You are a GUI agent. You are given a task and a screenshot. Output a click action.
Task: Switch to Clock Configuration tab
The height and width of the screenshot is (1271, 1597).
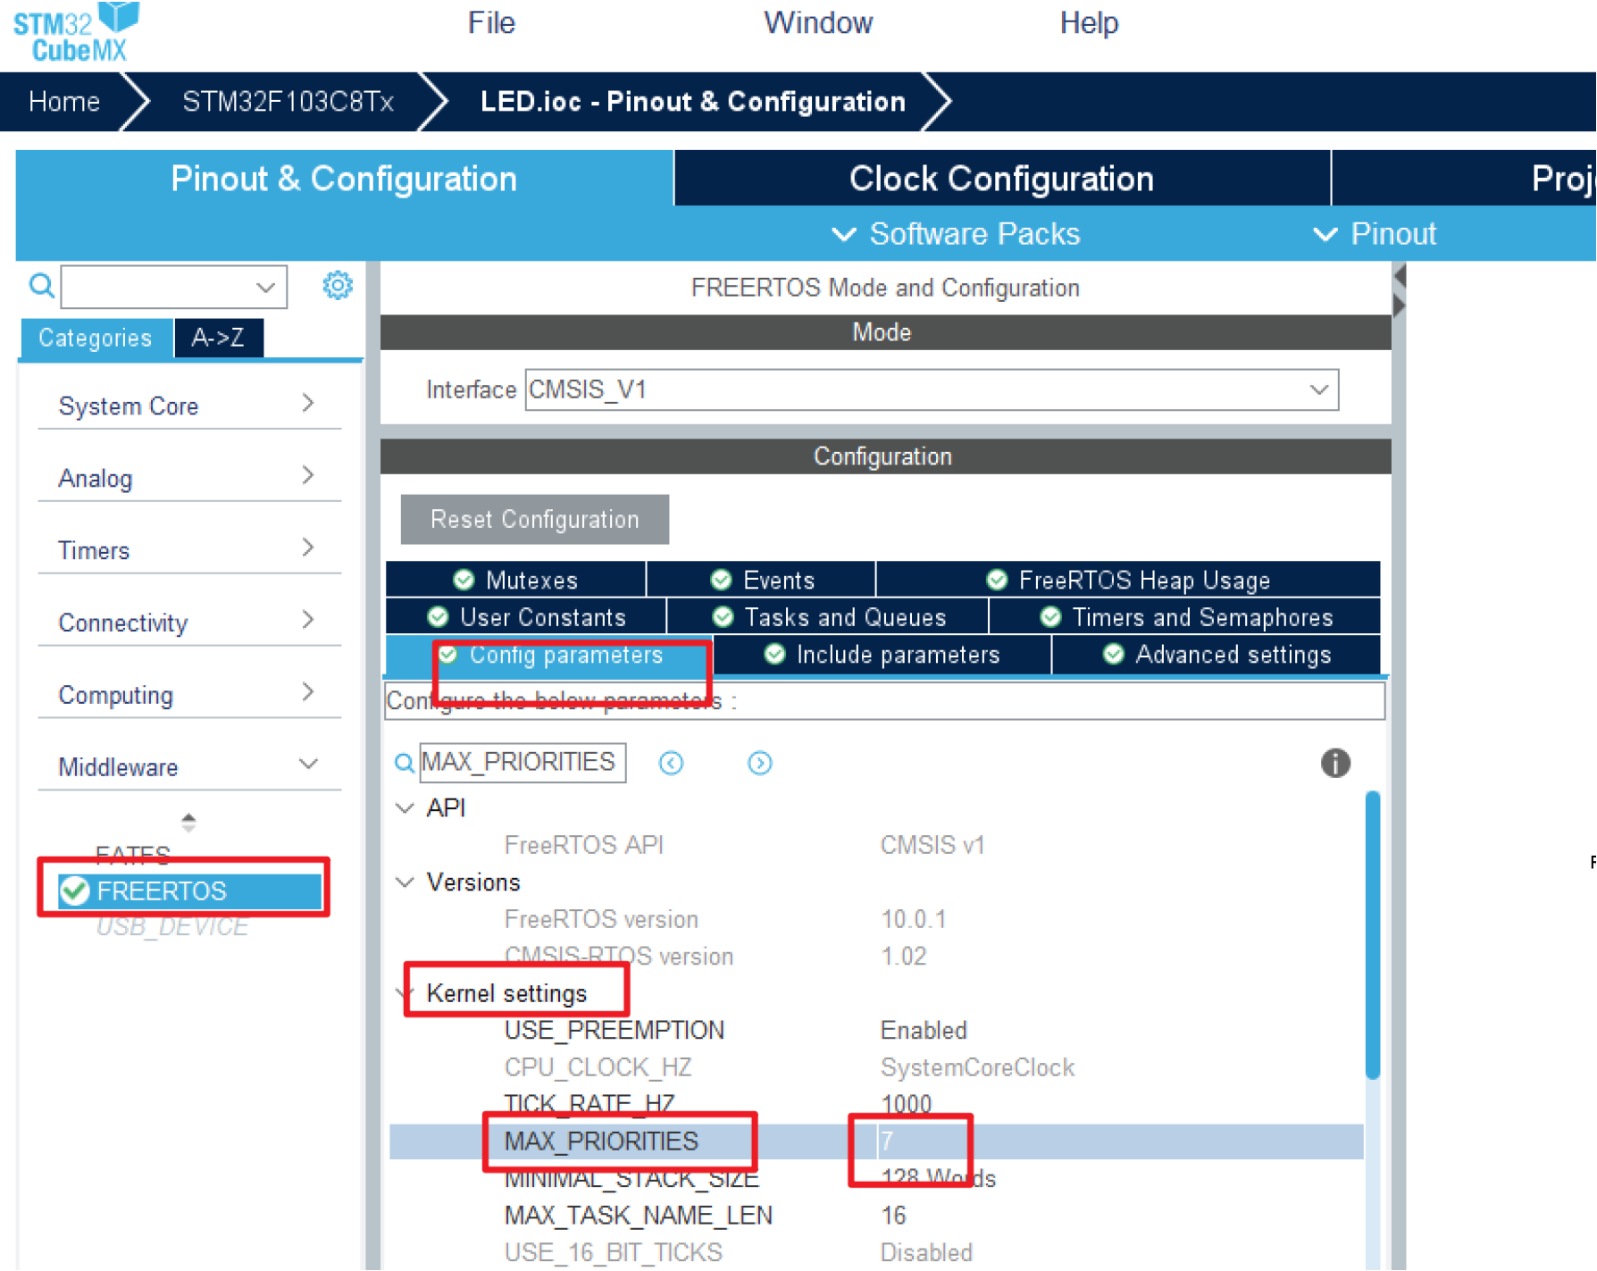(1001, 179)
